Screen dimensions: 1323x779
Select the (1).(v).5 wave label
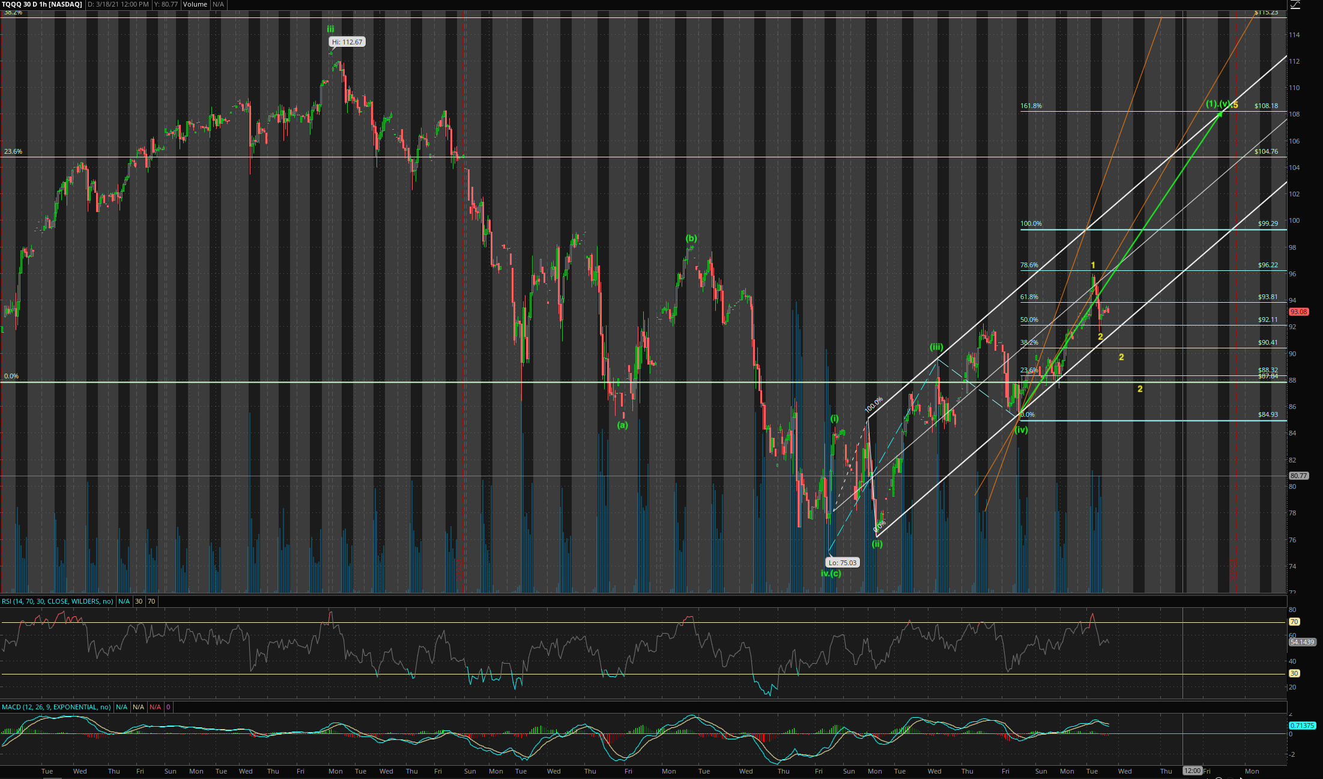[1222, 105]
